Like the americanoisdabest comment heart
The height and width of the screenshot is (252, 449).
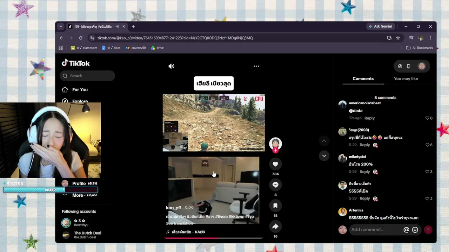[x=427, y=118]
